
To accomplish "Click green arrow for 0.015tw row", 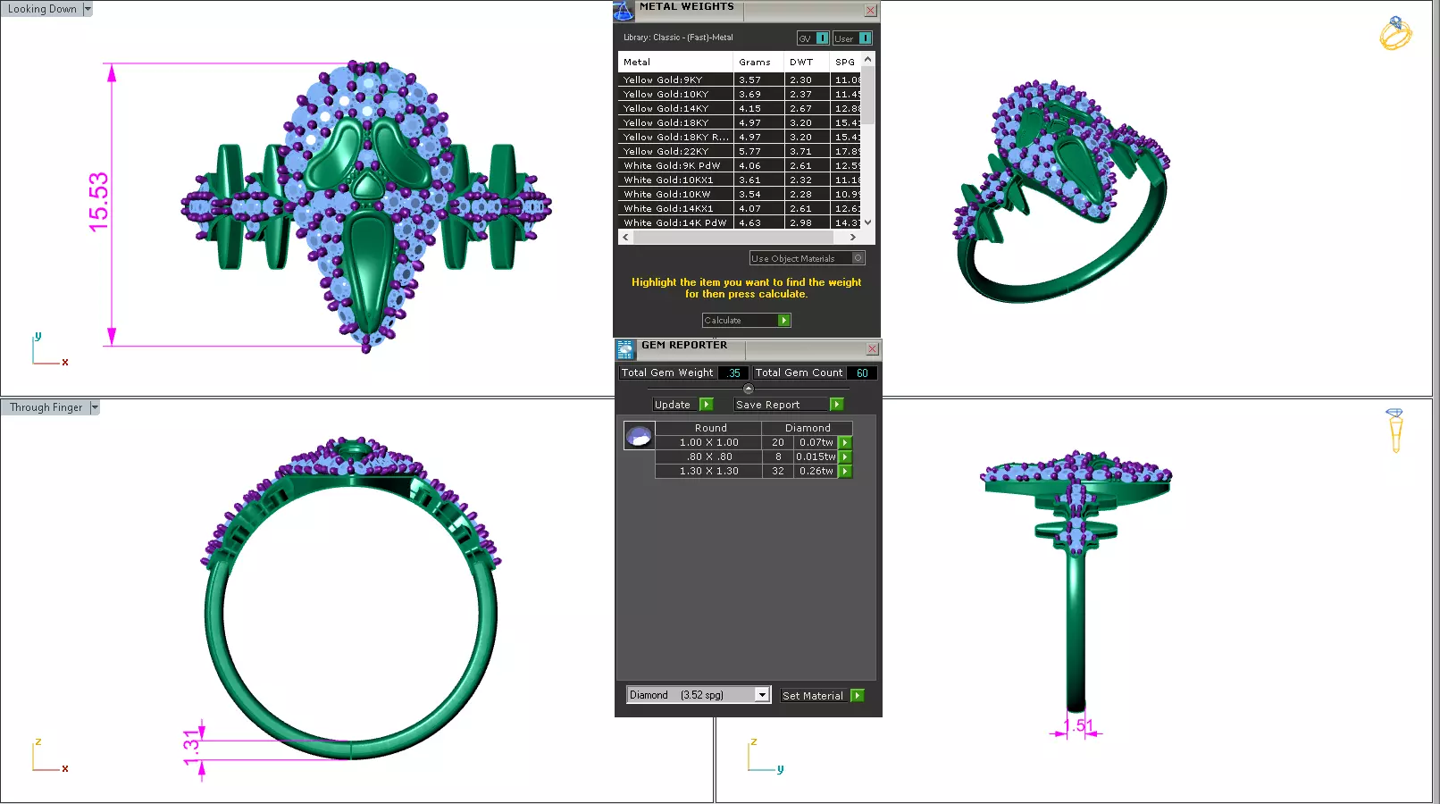I will pos(845,457).
